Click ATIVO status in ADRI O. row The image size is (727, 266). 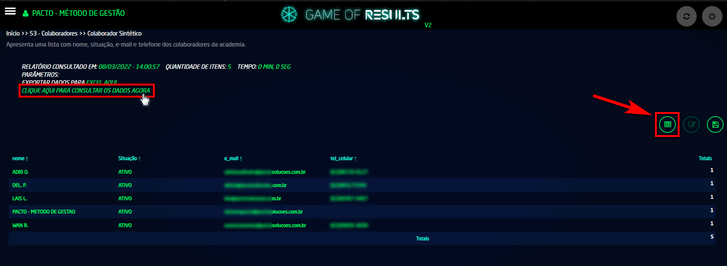(125, 172)
